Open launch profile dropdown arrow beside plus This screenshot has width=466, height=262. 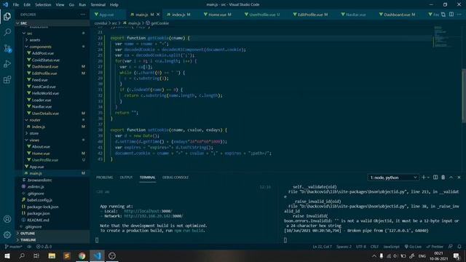pos(428,178)
